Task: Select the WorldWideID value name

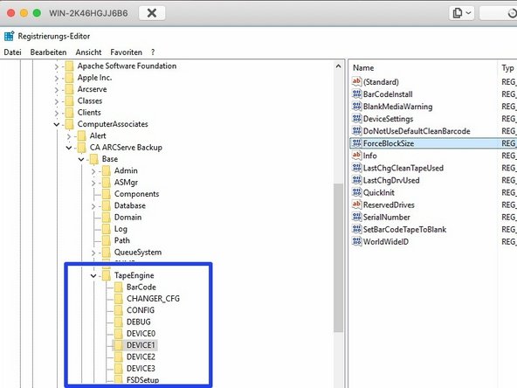Action: click(x=386, y=242)
